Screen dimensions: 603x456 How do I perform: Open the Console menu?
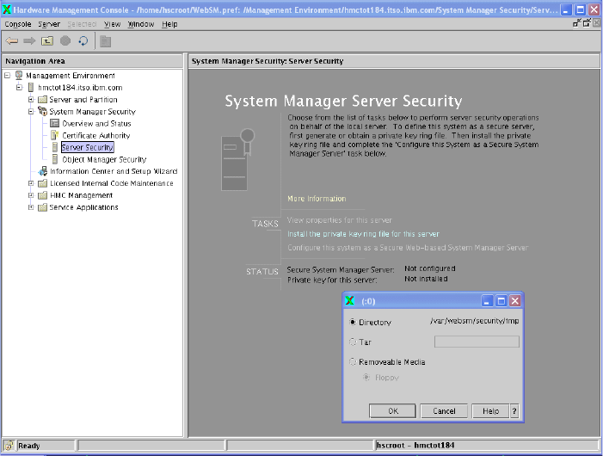(18, 24)
